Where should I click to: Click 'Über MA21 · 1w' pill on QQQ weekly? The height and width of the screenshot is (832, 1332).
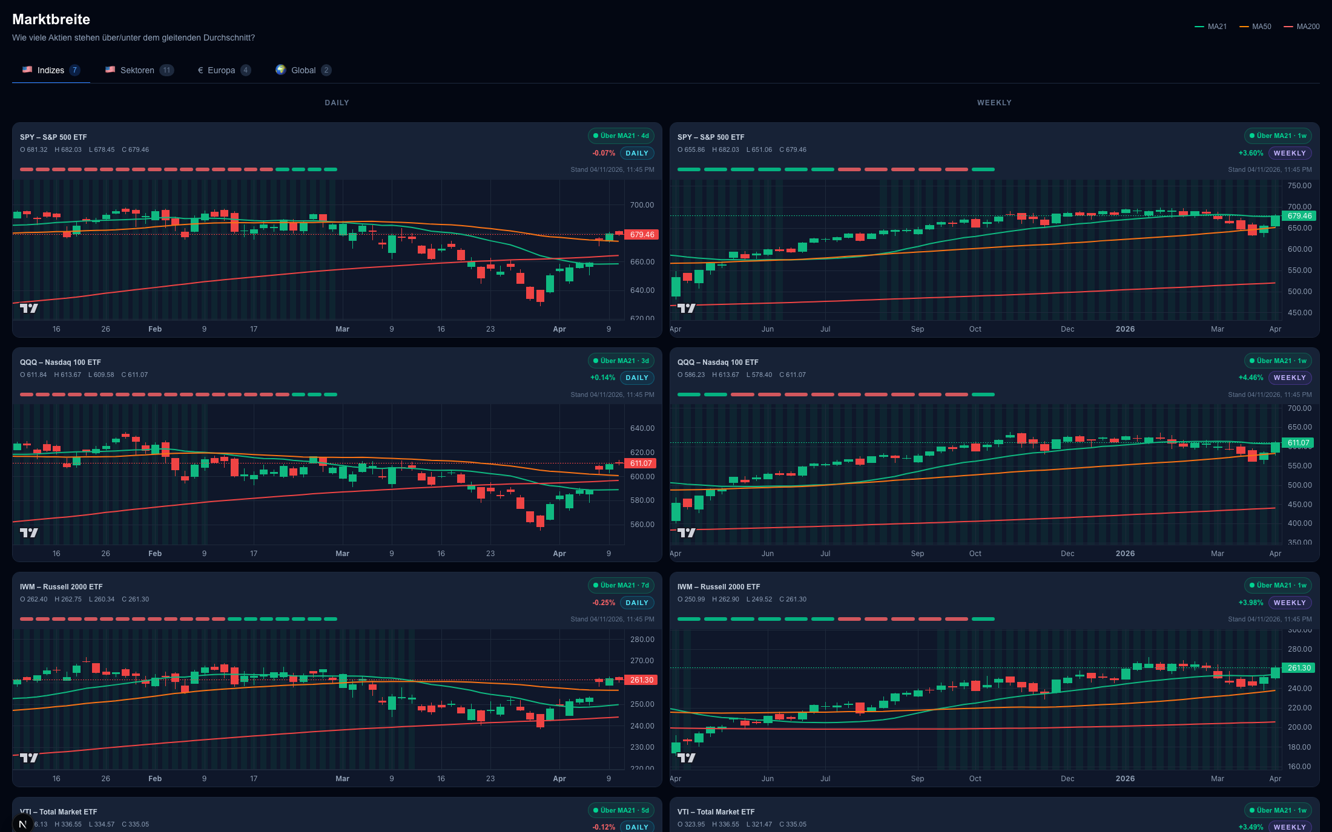1278,361
